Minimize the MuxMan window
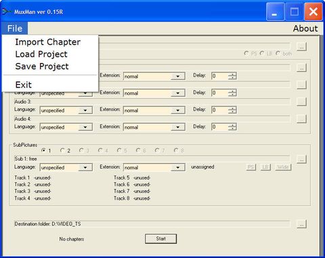The height and width of the screenshot is (258, 325). pyautogui.click(x=275, y=12)
